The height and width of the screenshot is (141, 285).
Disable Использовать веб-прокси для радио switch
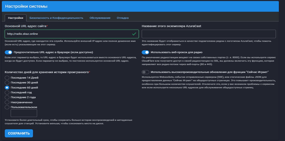point(145,52)
